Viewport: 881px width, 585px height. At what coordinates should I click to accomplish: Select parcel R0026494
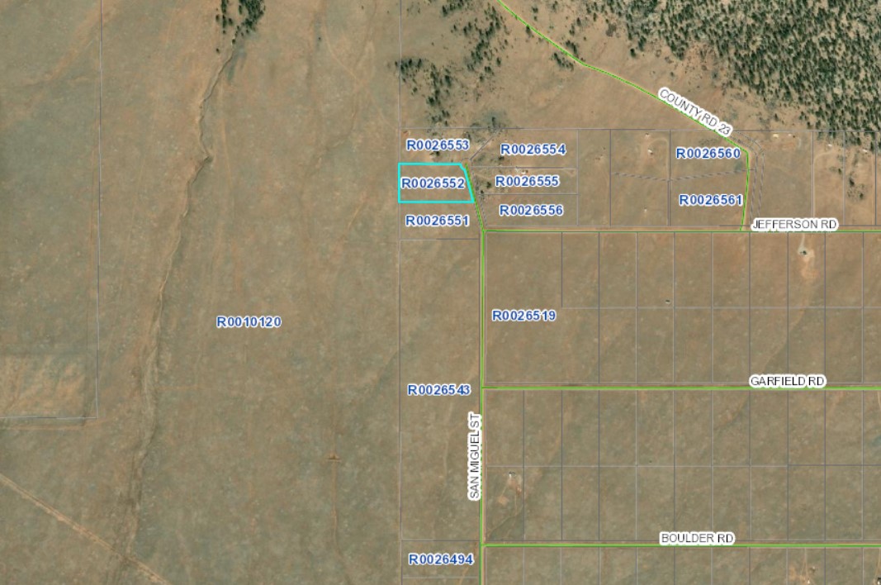441,559
